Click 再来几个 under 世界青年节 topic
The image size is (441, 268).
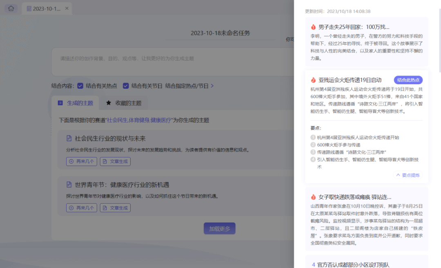pos(82,208)
